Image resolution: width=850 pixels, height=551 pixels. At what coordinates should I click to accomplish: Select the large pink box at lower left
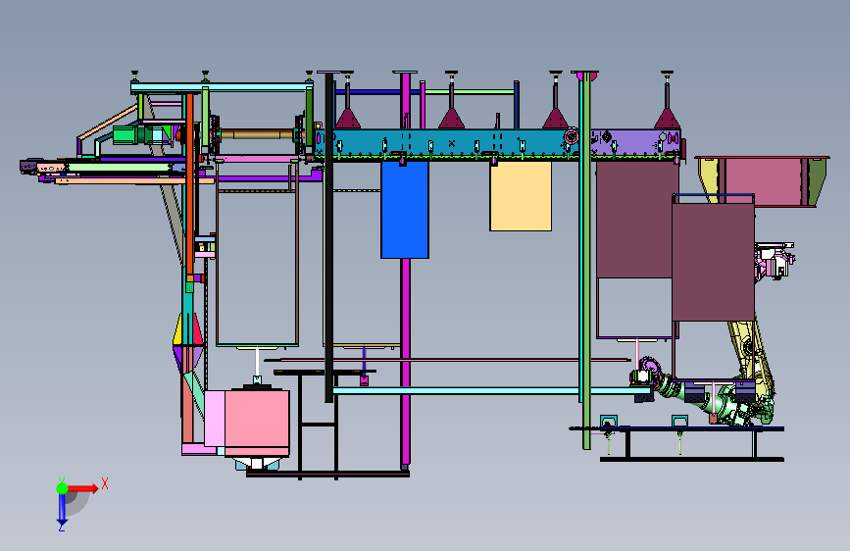point(257,423)
